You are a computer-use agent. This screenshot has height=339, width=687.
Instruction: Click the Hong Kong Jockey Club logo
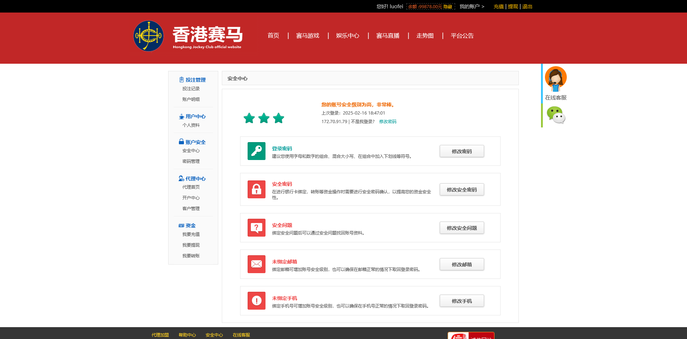pos(148,36)
